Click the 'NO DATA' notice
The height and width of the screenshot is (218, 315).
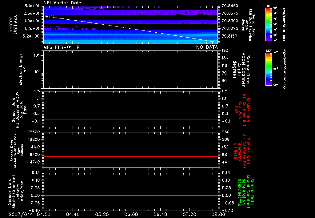[x=207, y=47]
